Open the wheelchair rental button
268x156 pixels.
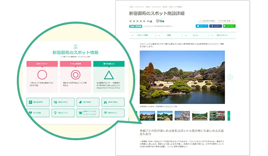(113, 102)
